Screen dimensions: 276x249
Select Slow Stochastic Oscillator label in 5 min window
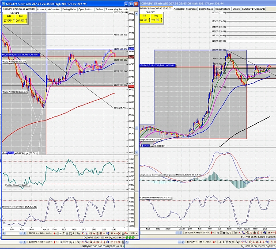(x=19, y=207)
